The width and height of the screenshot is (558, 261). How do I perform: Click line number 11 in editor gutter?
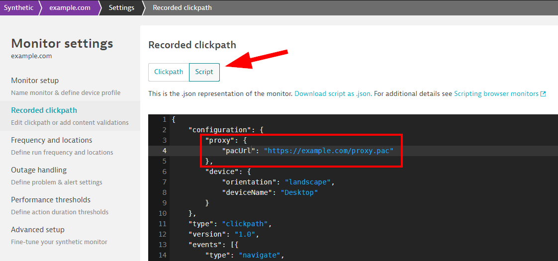(163, 224)
